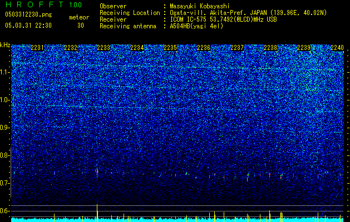Click the 0.8 kHz axis label
Screen dimensions: 350x222
pyautogui.click(x=5, y=155)
